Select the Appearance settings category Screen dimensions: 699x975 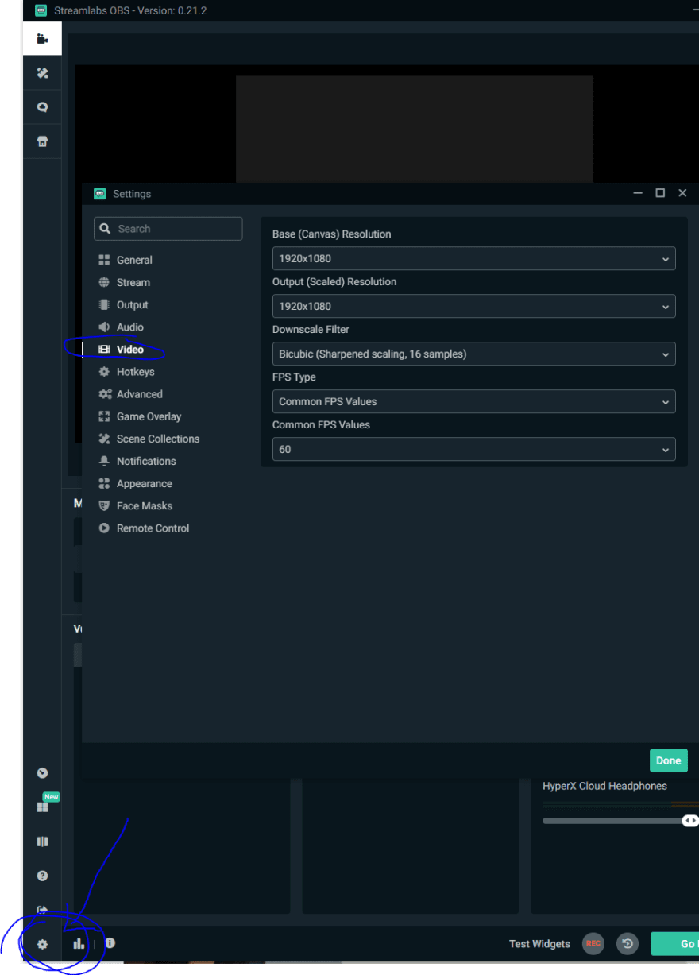(x=144, y=483)
